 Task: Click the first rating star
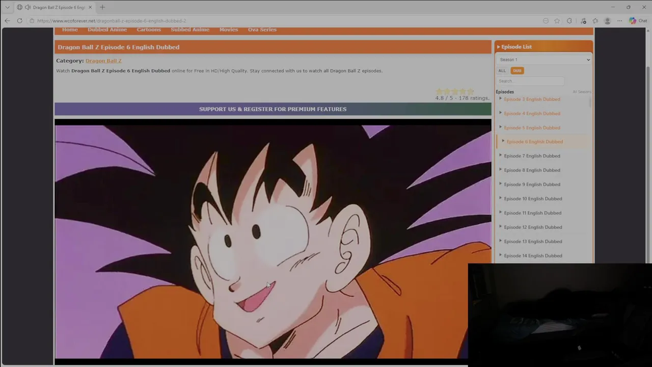click(439, 91)
